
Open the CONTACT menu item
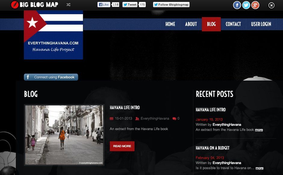tap(233, 24)
